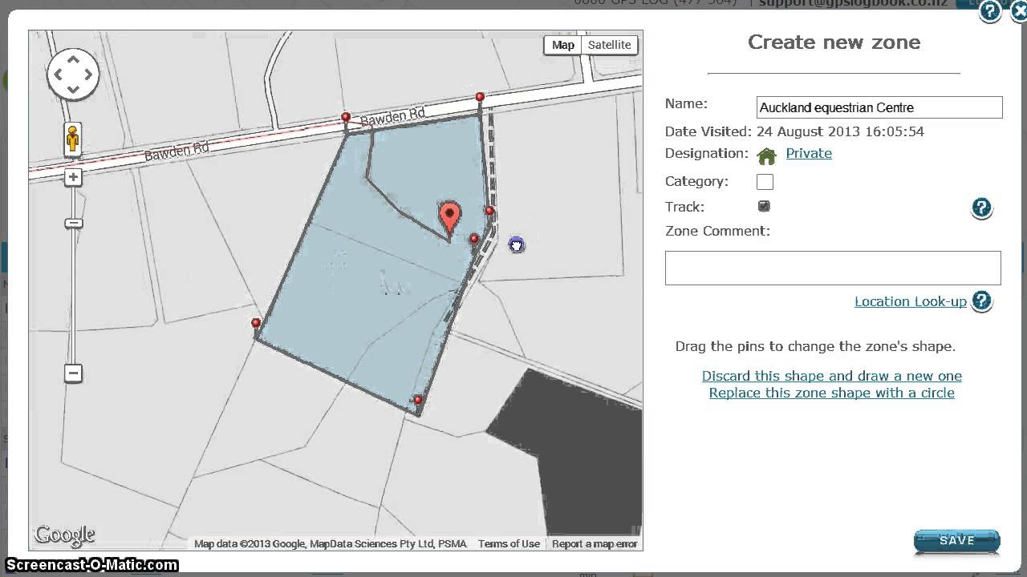Click the Bawden Rd label on left
This screenshot has width=1027, height=577.
click(177, 151)
